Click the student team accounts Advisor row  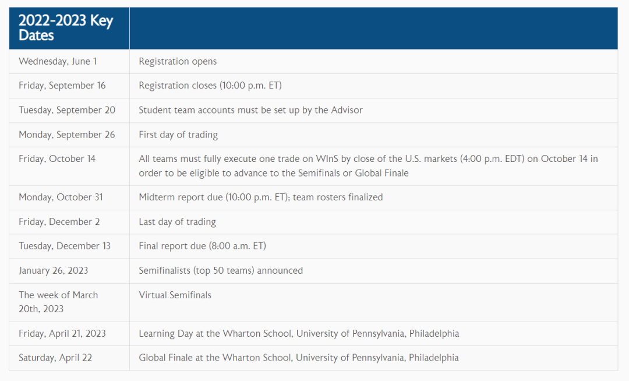click(313, 110)
